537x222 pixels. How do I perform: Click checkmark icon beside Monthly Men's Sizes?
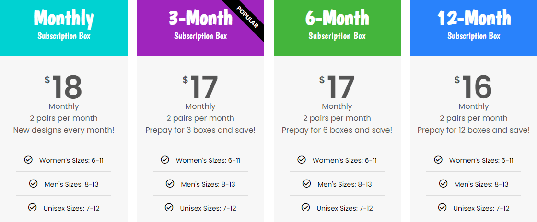(x=33, y=184)
